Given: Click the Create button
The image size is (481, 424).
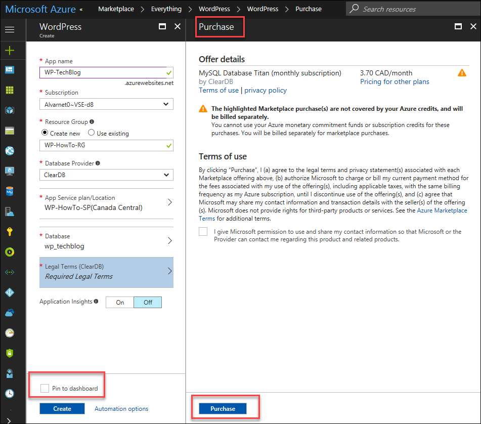Looking at the screenshot, I should (x=62, y=409).
